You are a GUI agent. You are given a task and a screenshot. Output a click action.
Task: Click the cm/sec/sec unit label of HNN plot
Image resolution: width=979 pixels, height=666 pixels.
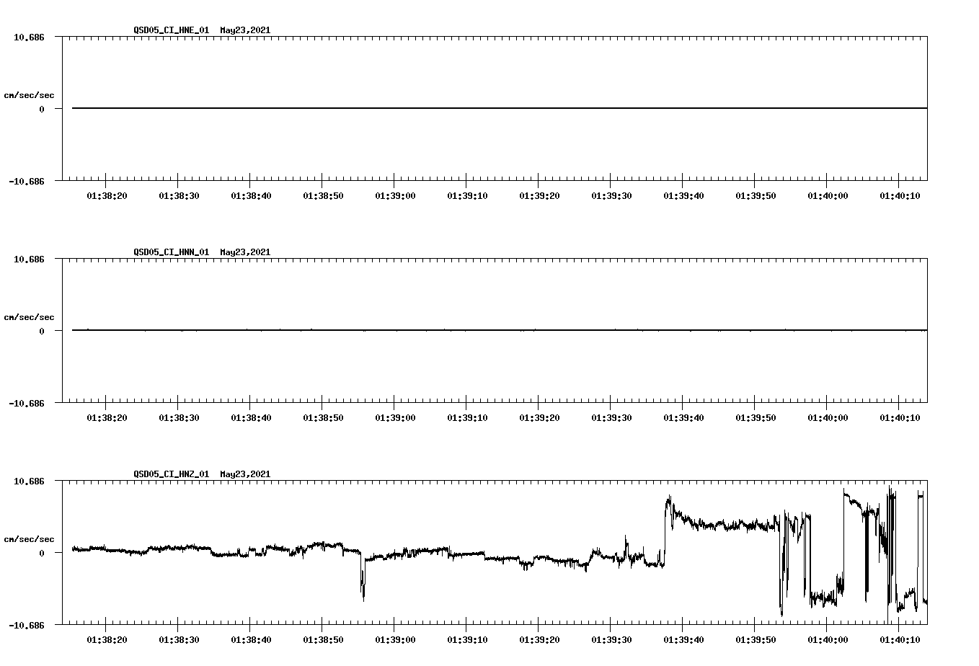tap(29, 317)
